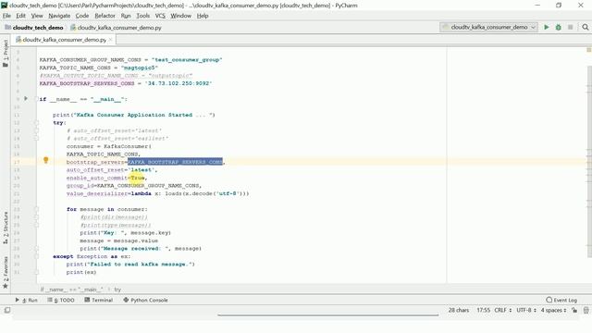Open the Python Console
Viewport: 592px width, 333px height.
tap(145, 300)
